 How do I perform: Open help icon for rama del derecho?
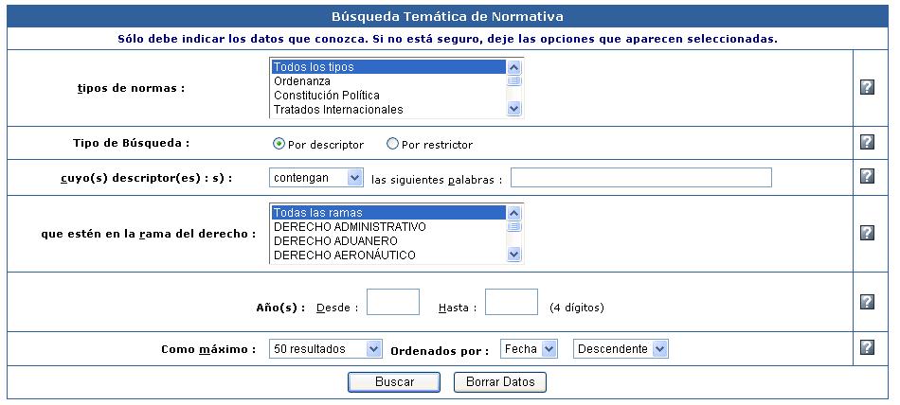point(867,233)
